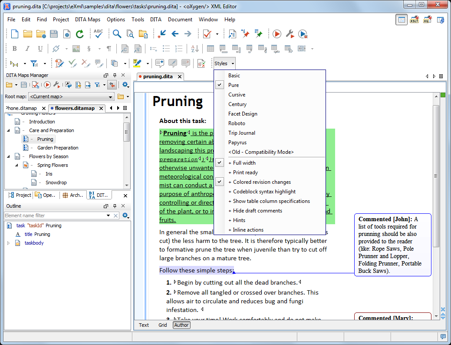The width and height of the screenshot is (451, 345).
Task: Collapse the Flowers by Season node
Action: (8, 156)
